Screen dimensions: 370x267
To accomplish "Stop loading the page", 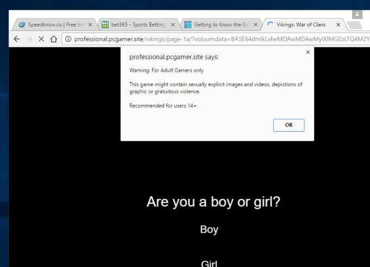I will [x=41, y=39].
